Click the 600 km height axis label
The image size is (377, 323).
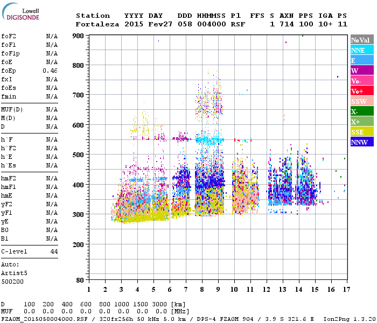click(78, 125)
